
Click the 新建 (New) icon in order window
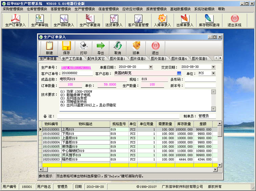pos(49,48)
